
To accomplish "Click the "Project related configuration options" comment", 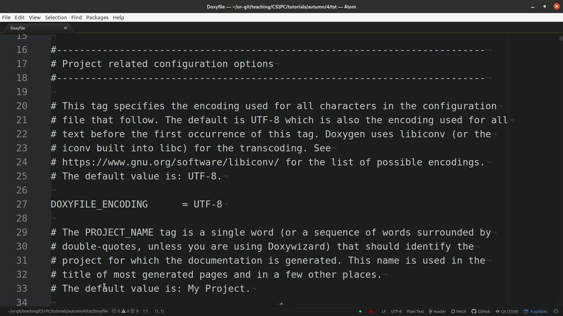I will pos(168,64).
